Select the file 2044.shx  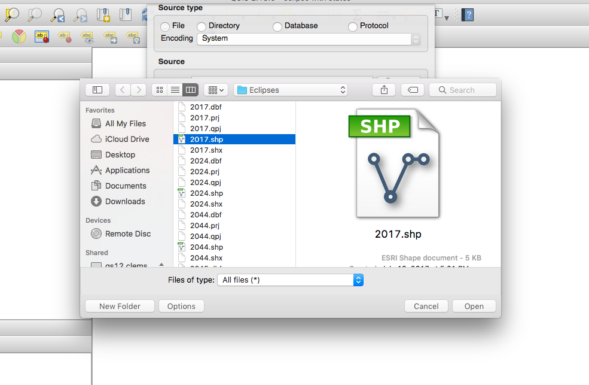point(234,257)
